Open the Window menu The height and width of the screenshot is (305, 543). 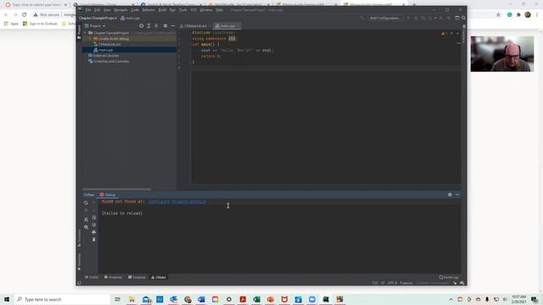pos(206,10)
